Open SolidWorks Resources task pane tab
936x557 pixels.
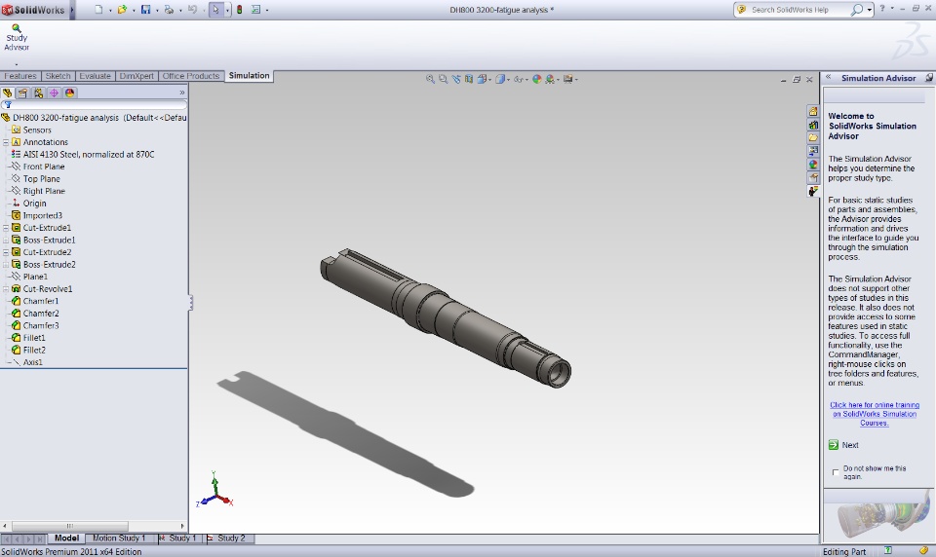tap(813, 112)
